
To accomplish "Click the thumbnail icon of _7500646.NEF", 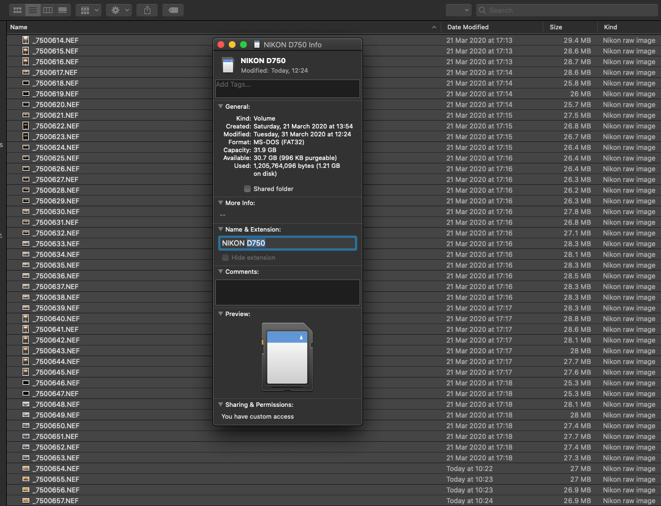I will [26, 383].
